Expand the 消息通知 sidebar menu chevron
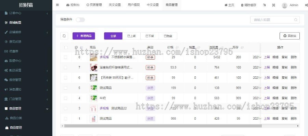 [x=47, y=90]
